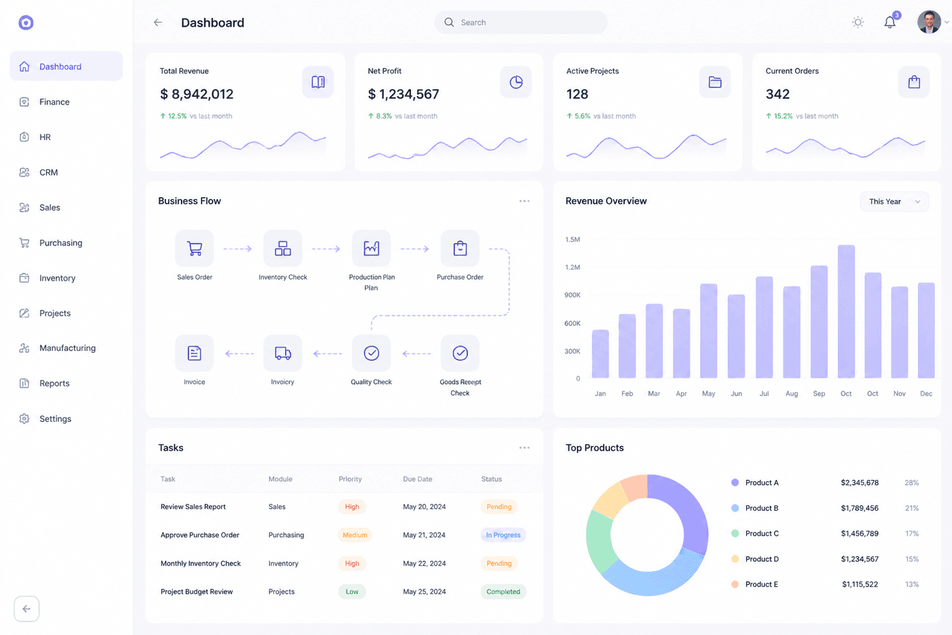Click the Inventory box icon in sidebar
The height and width of the screenshot is (635, 952).
24,278
